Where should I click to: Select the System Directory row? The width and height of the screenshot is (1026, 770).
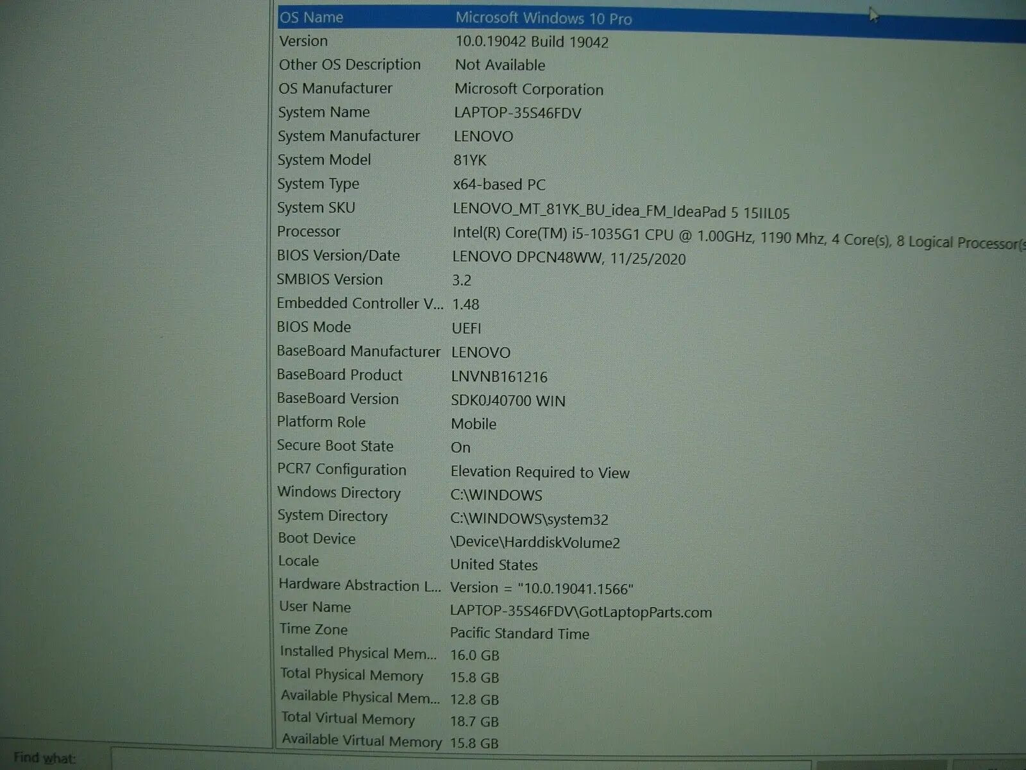coord(651,518)
